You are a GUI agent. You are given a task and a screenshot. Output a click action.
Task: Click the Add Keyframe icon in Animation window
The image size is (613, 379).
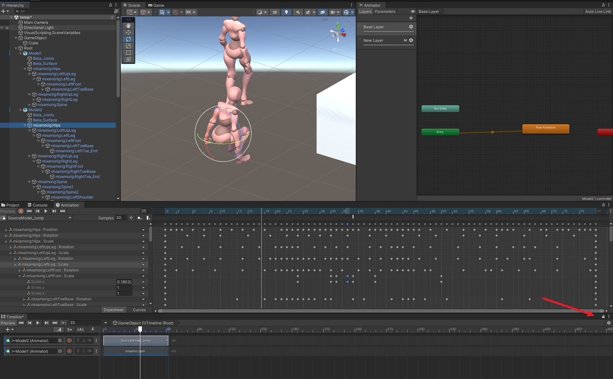pos(139,218)
